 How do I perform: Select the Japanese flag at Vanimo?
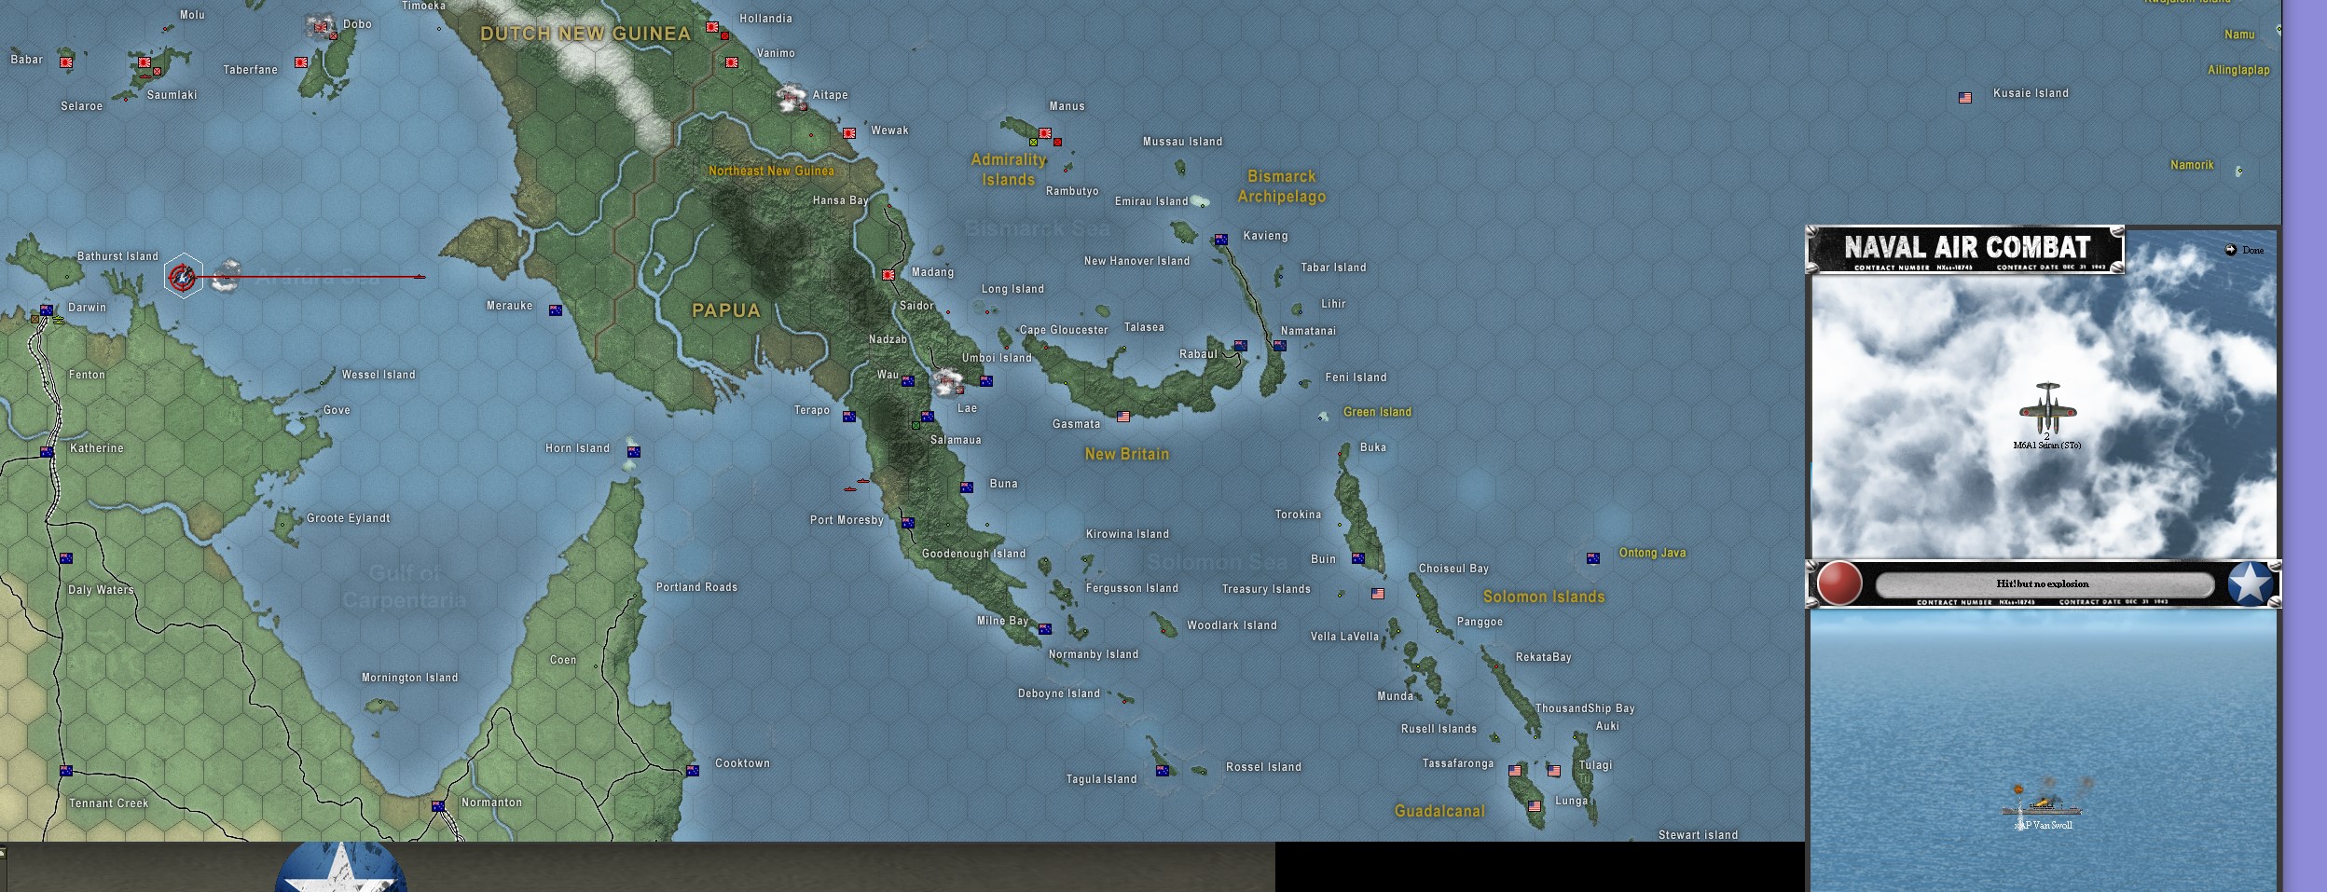click(732, 62)
